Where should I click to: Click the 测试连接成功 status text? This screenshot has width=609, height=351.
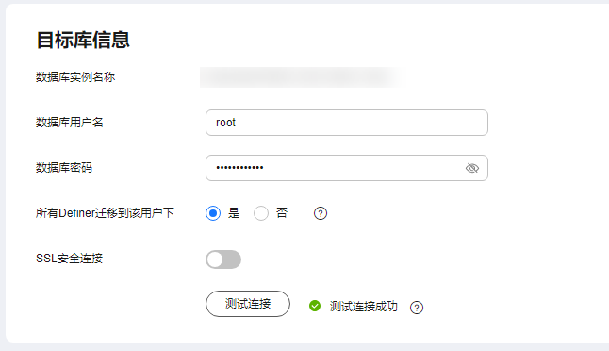(364, 307)
